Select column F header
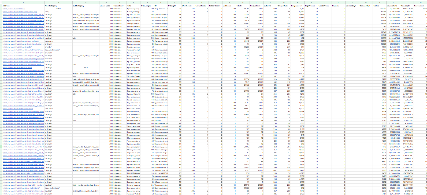 (133, 2)
